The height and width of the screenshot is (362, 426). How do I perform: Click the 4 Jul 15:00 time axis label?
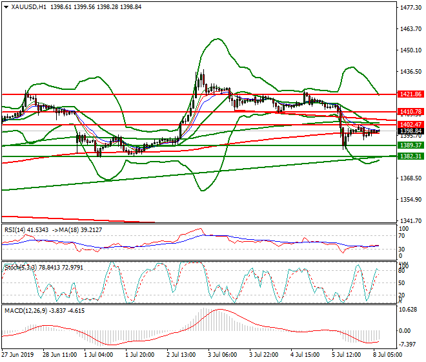[305, 355]
